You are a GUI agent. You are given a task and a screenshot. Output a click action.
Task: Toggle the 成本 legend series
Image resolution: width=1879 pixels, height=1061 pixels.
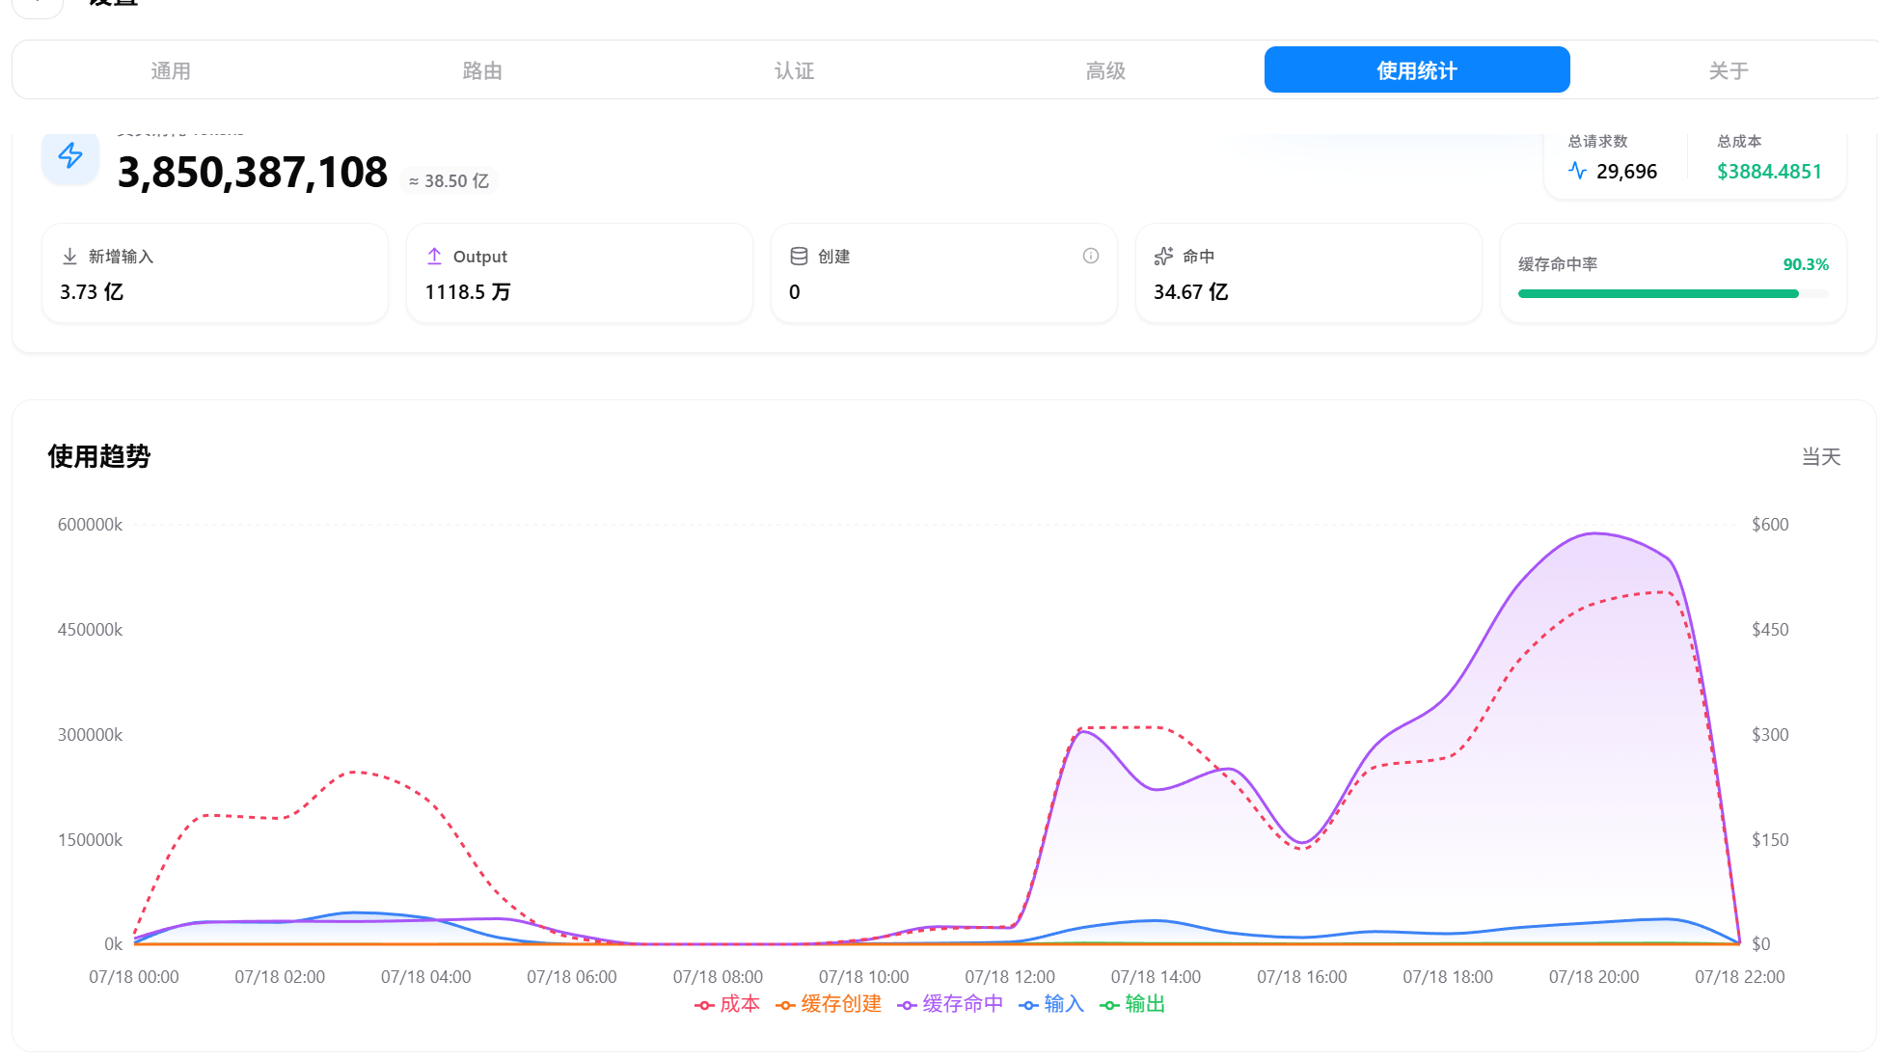[x=727, y=1004]
